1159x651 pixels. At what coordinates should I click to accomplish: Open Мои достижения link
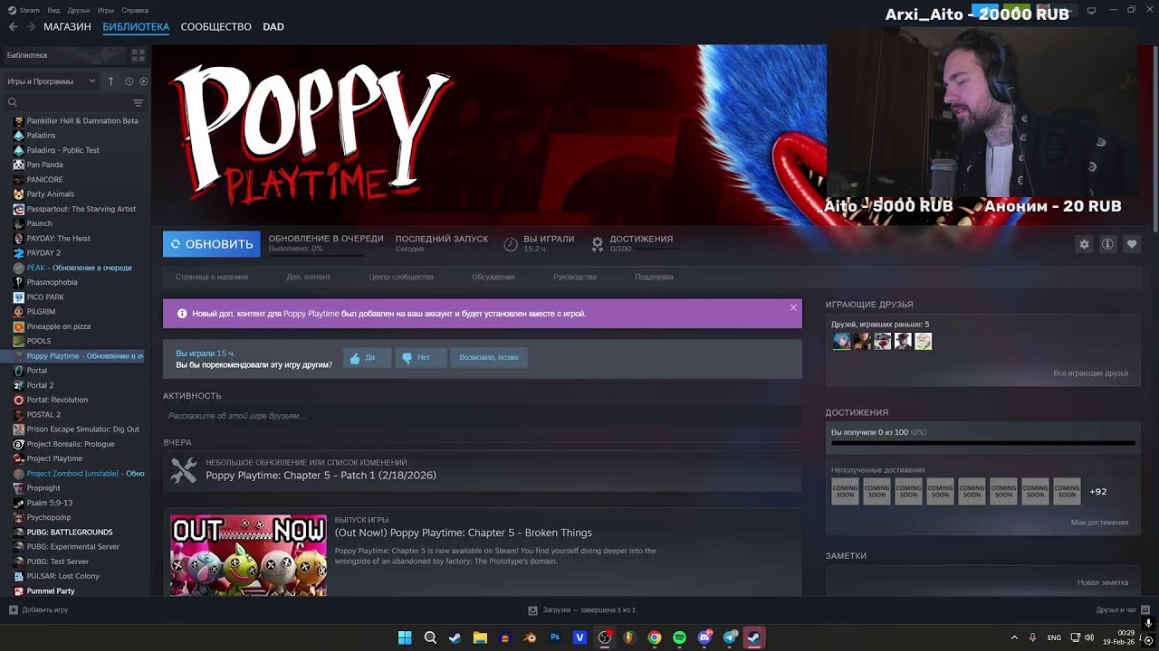(x=1099, y=523)
